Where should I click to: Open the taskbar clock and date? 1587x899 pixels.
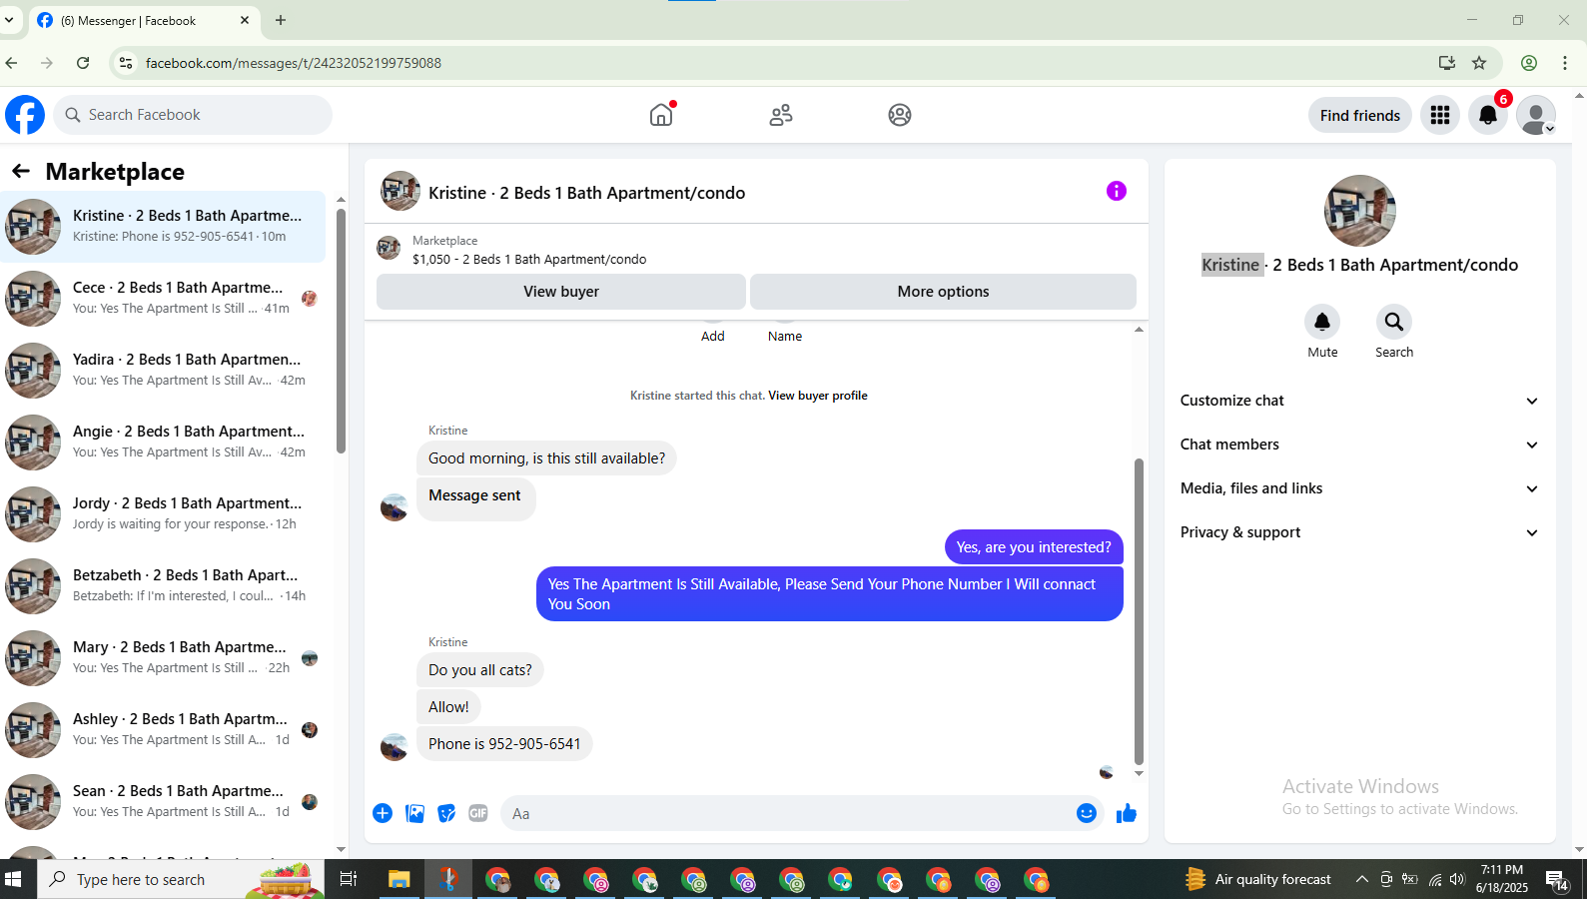(x=1502, y=879)
